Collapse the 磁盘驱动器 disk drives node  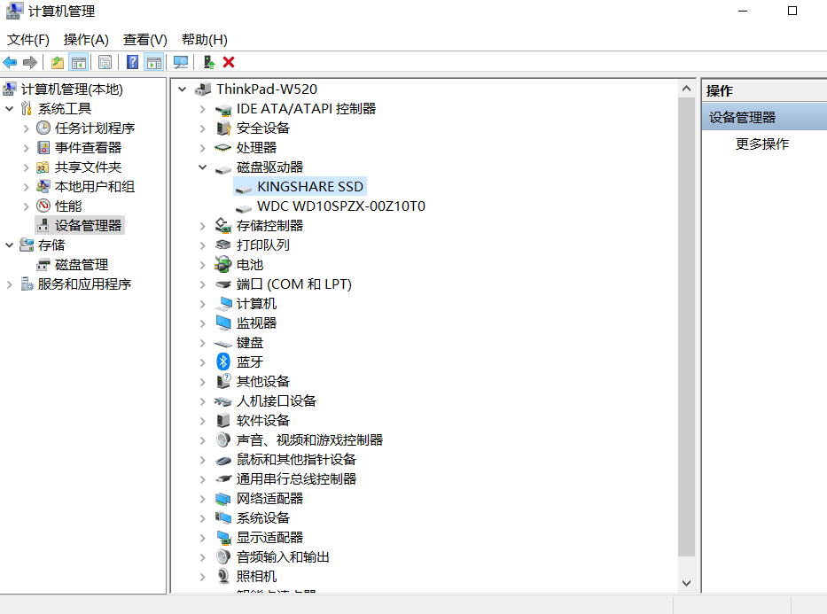coord(203,167)
